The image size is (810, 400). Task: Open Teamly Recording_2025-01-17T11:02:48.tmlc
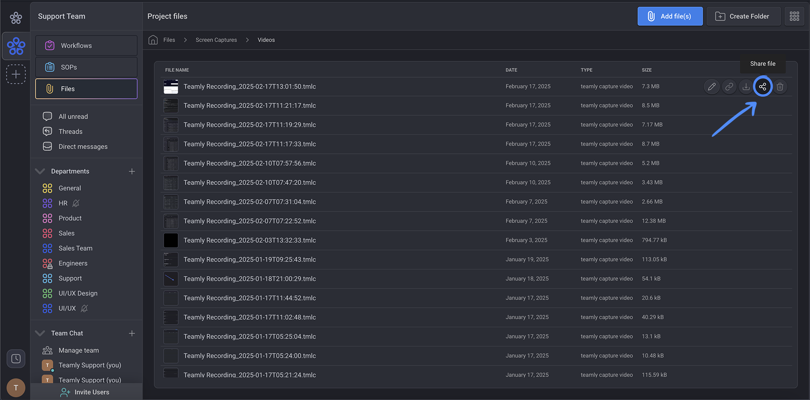250,317
